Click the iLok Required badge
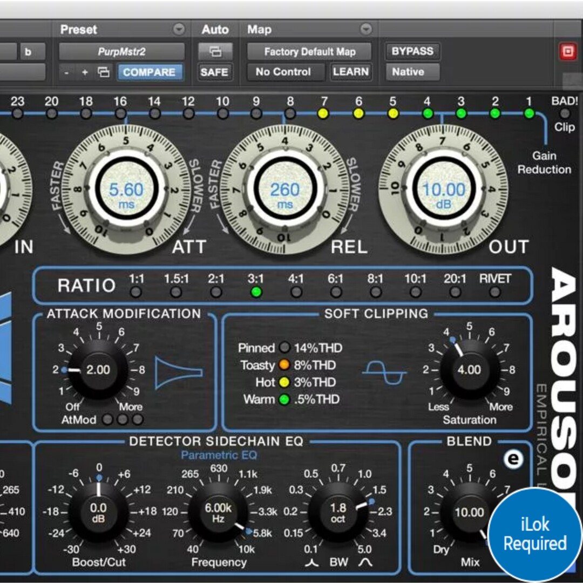Viewport: 583px width, 583px height. (535, 534)
